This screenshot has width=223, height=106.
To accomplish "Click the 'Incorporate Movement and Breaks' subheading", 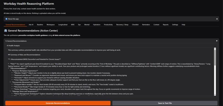I will tap(25, 82).
